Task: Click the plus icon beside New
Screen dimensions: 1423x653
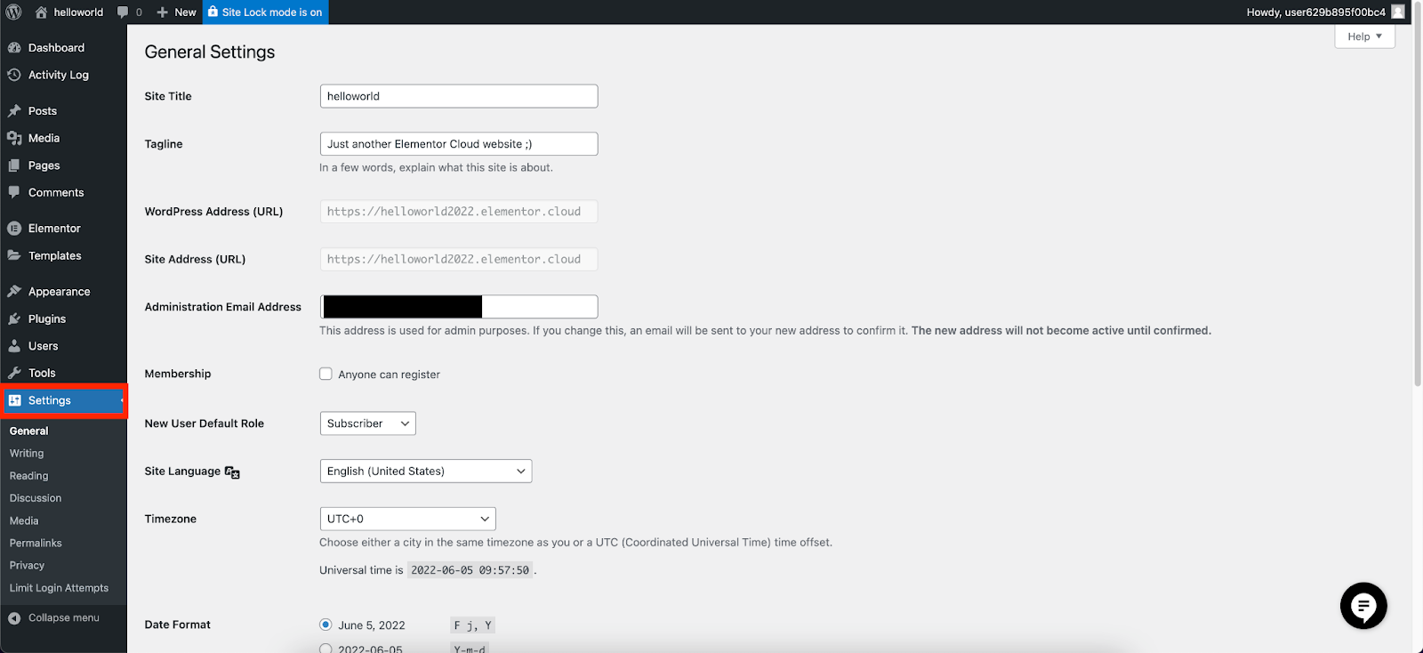Action: (162, 12)
